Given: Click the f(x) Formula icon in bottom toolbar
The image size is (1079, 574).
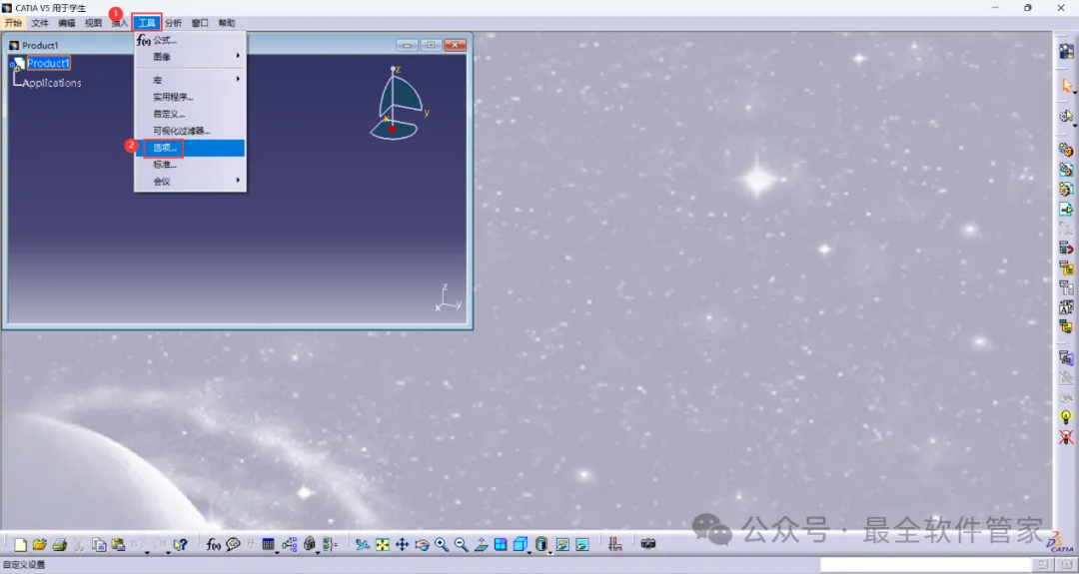Looking at the screenshot, I should click(213, 545).
